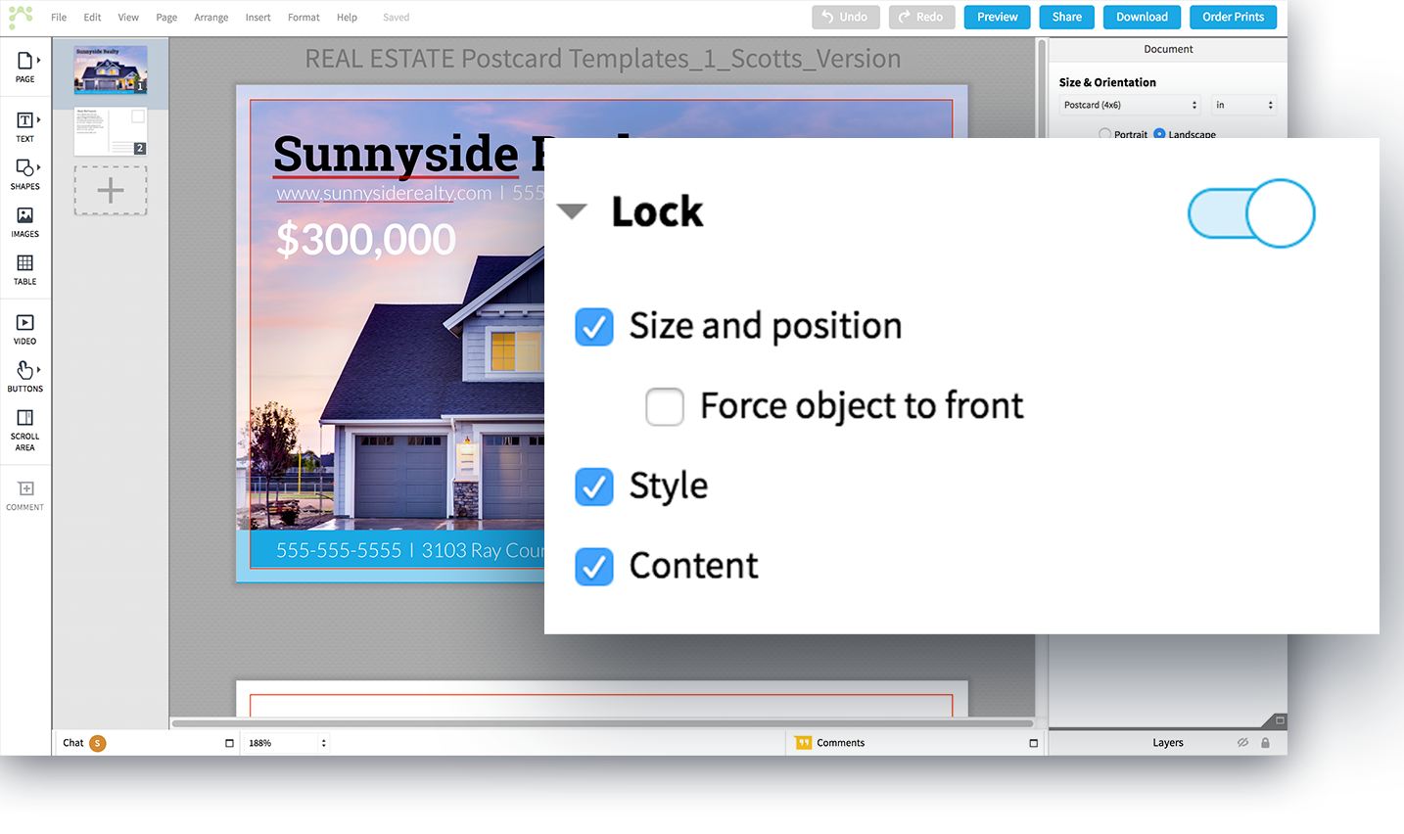Click the Download button

(1142, 17)
